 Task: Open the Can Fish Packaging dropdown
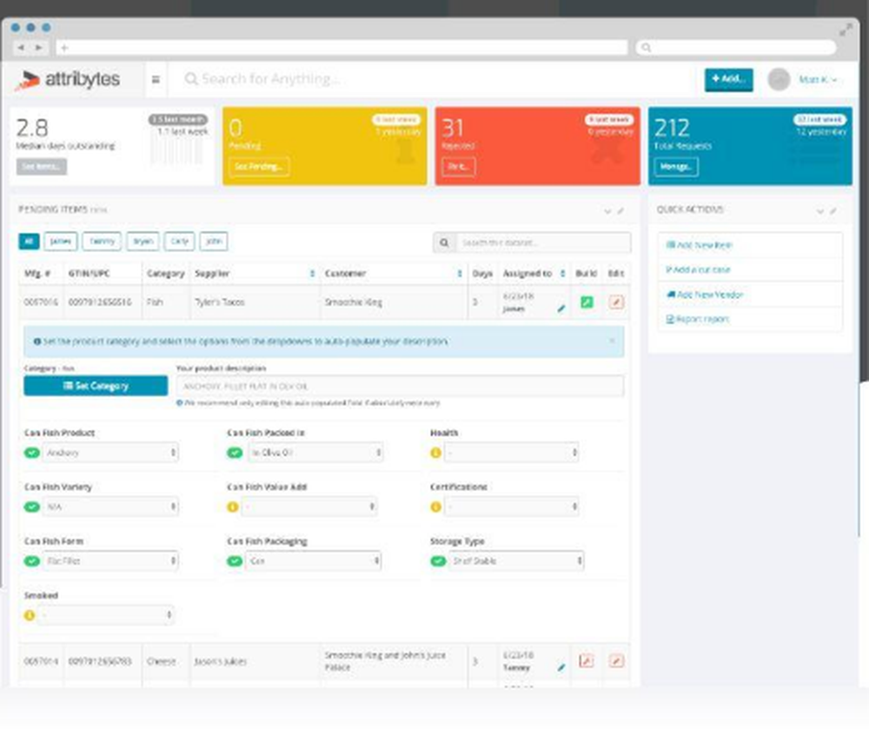(x=314, y=560)
